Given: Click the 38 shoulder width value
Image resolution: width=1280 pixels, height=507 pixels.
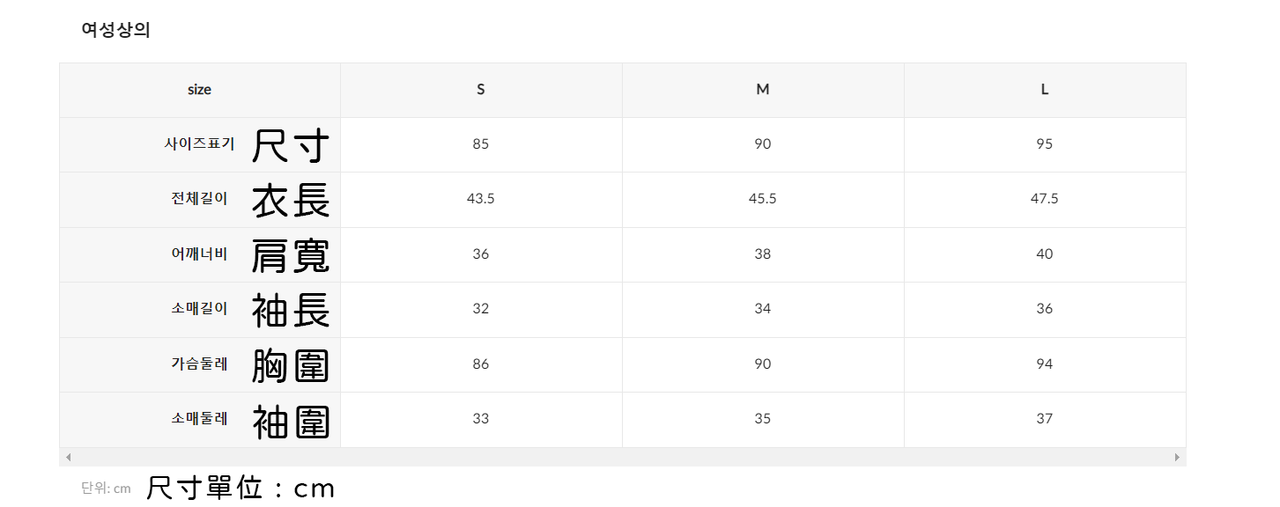Looking at the screenshot, I should 763,254.
